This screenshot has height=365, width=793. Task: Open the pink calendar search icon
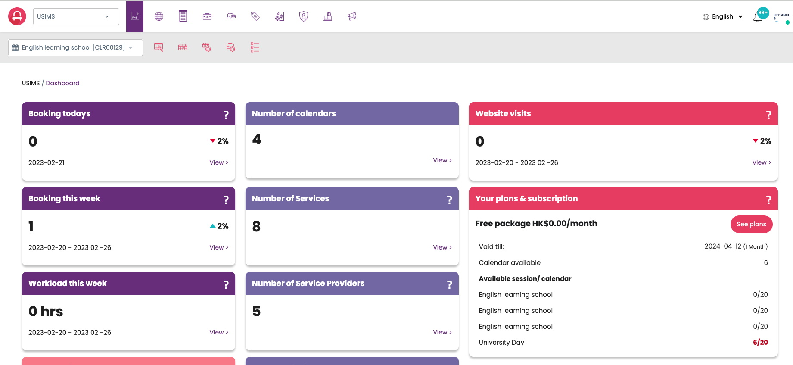click(x=159, y=47)
